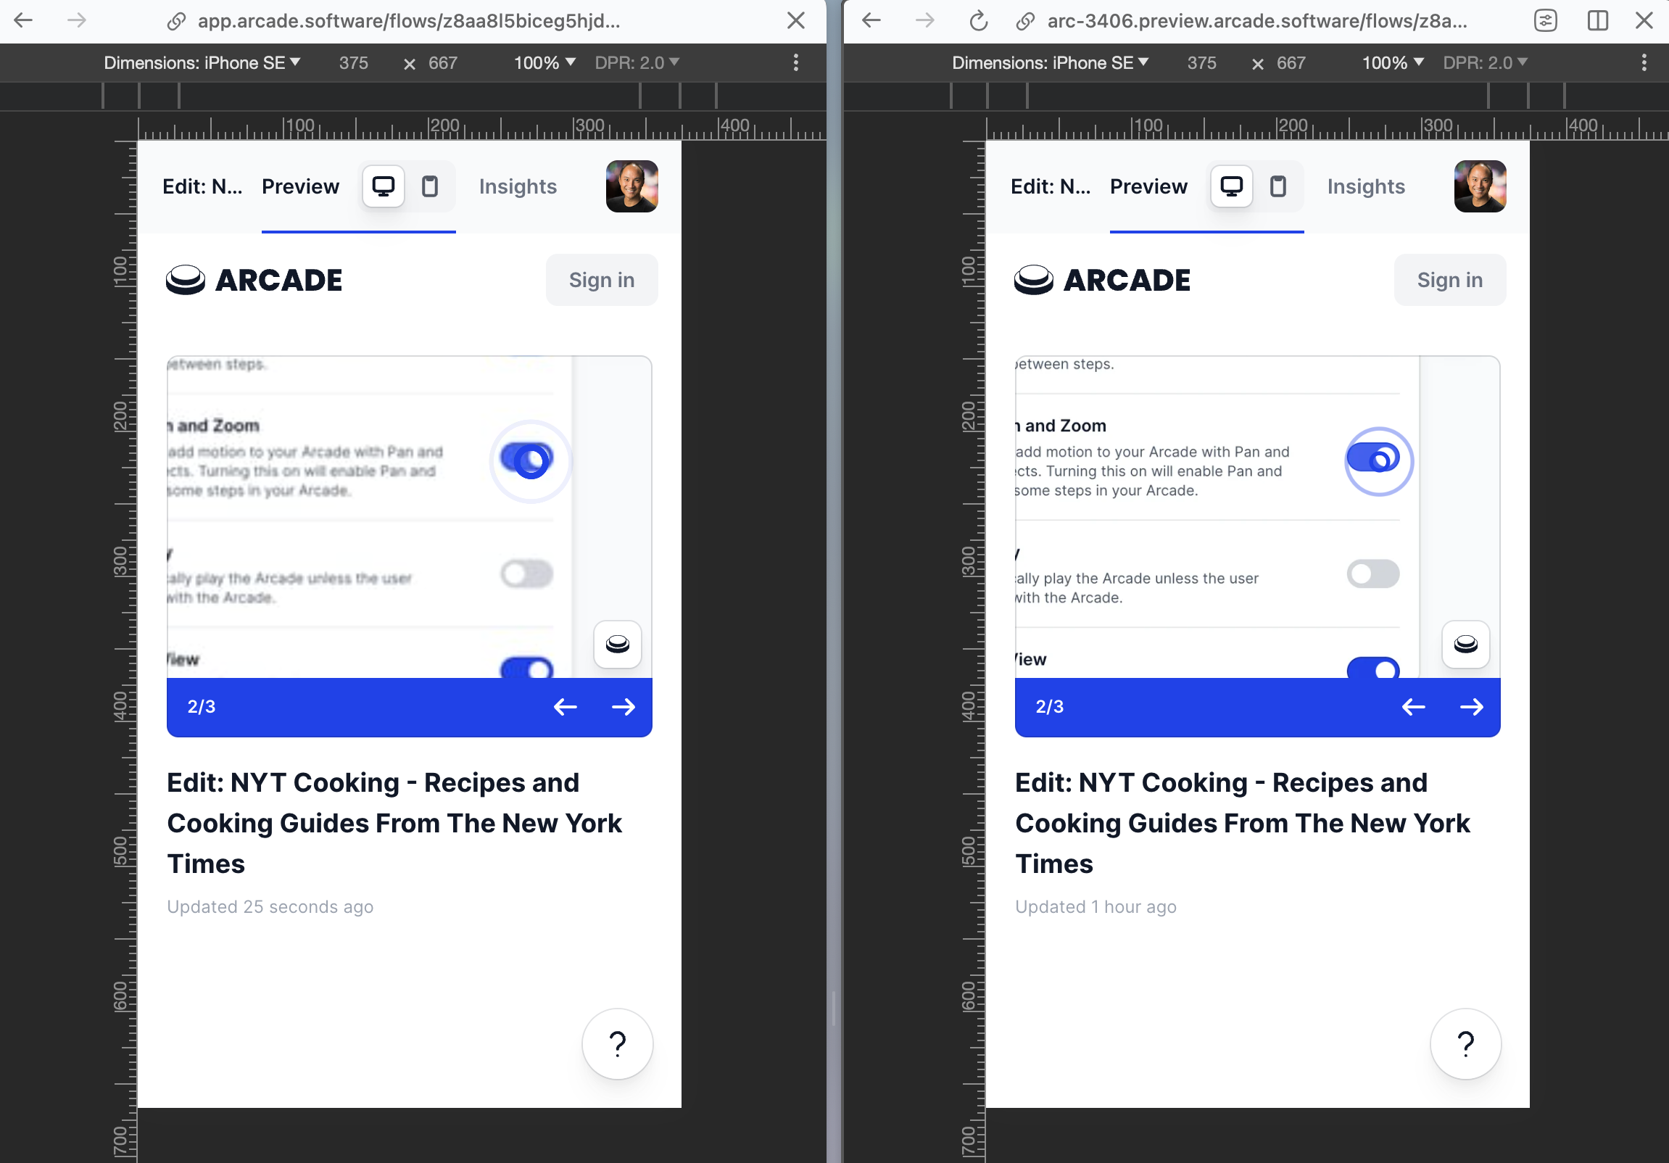
Task: Open 100% zoom dropdown in left pane
Action: click(x=544, y=63)
